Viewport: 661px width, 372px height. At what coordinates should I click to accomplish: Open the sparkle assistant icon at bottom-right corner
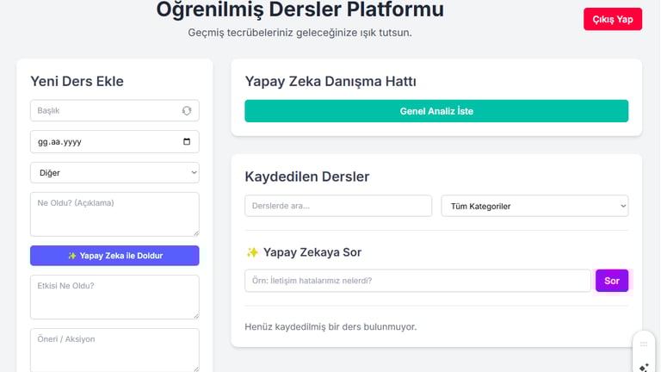coord(644,368)
